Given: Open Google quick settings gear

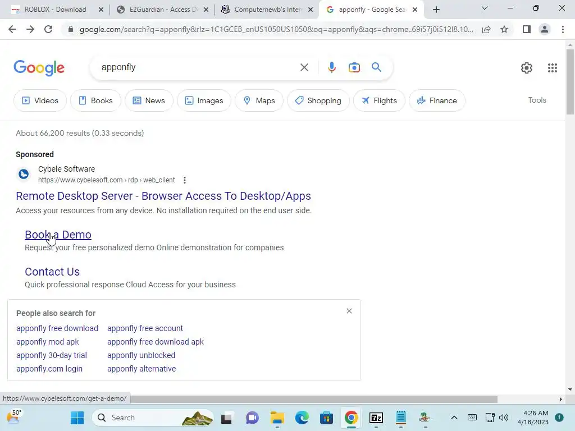Looking at the screenshot, I should coord(527,68).
